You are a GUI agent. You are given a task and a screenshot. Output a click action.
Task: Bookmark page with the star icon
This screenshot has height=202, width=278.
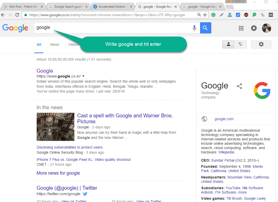point(205,15)
